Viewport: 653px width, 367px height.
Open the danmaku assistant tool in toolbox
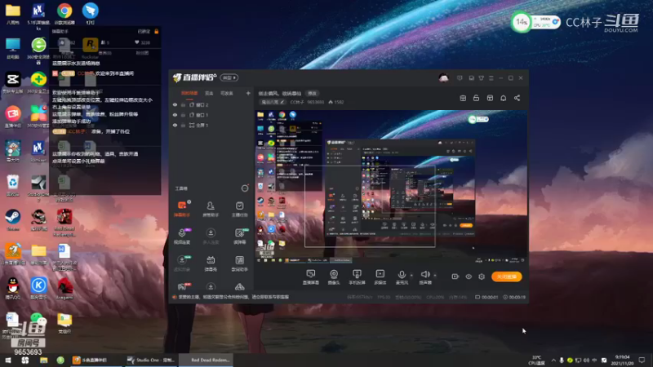coord(181,209)
